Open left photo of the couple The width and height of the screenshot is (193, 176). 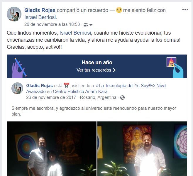(x=52, y=149)
